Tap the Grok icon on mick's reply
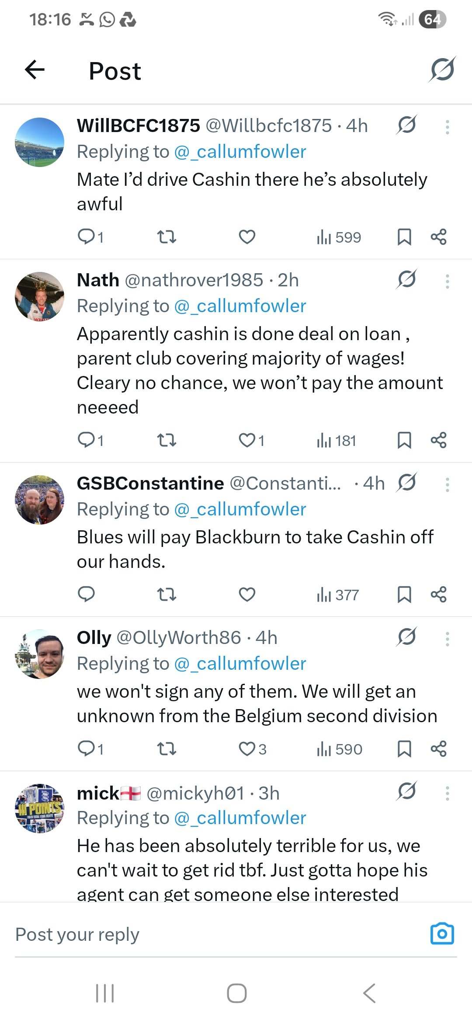Image resolution: width=472 pixels, height=1023 pixels. click(x=407, y=791)
